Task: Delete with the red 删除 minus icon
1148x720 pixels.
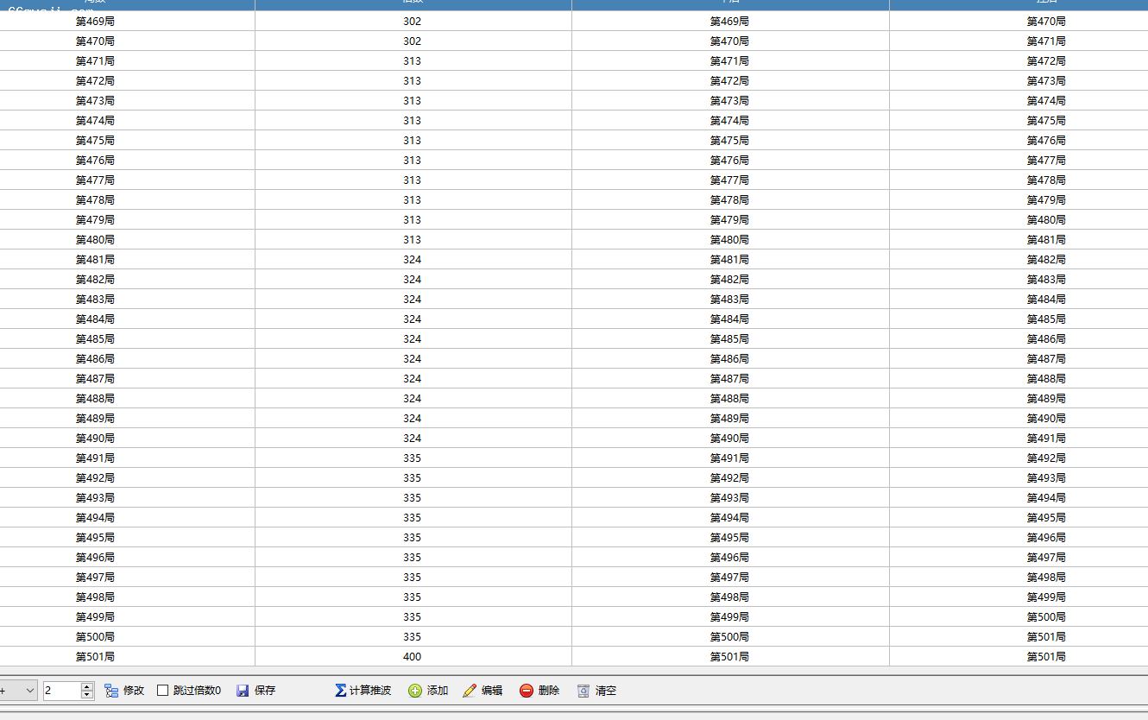Action: point(539,691)
